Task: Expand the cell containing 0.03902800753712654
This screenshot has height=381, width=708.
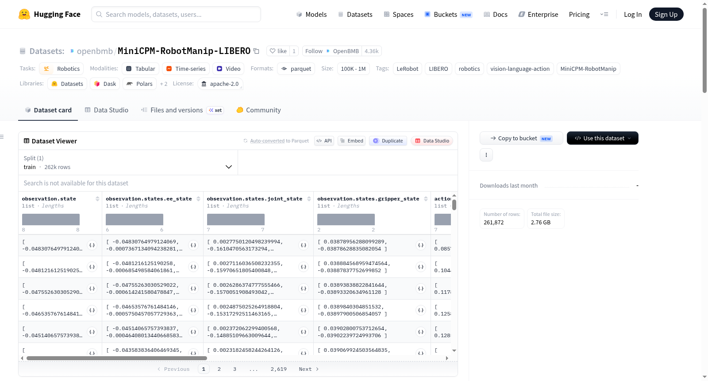Action: point(421,332)
